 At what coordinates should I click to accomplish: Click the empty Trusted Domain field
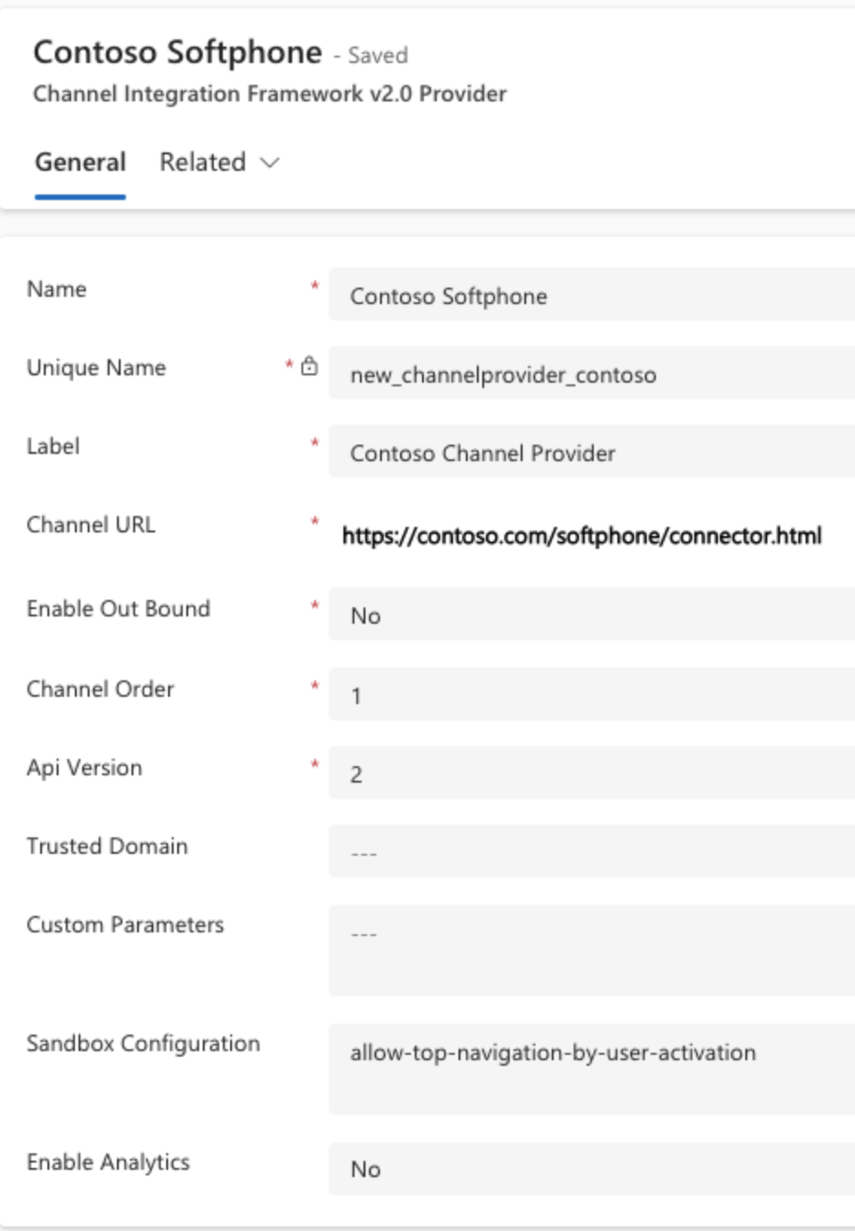[592, 852]
